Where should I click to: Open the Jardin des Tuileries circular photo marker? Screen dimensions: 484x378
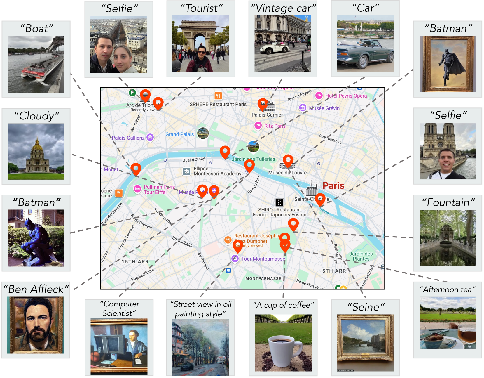pos(253,146)
